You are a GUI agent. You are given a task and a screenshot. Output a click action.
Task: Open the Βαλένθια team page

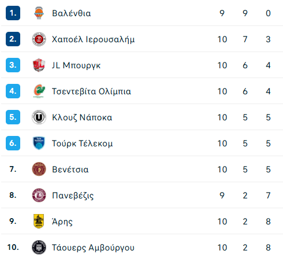[72, 13]
